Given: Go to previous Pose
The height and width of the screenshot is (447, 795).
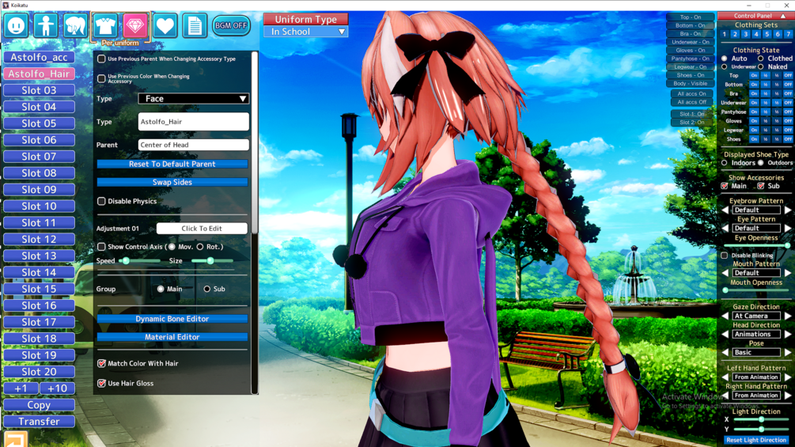Looking at the screenshot, I should pyautogui.click(x=725, y=352).
